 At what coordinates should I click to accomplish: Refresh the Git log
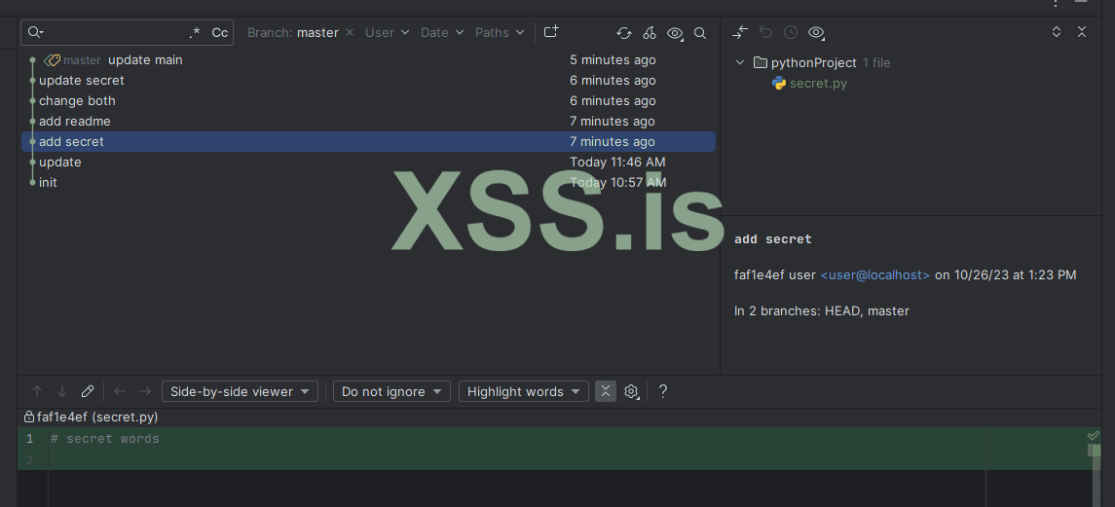623,33
